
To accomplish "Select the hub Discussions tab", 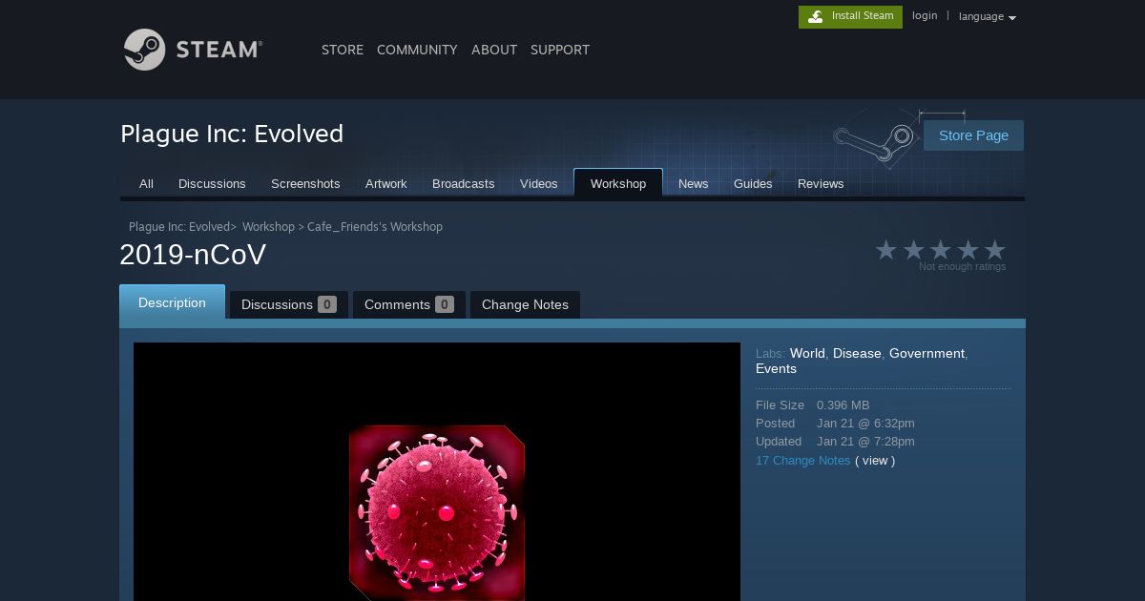I will tap(212, 184).
